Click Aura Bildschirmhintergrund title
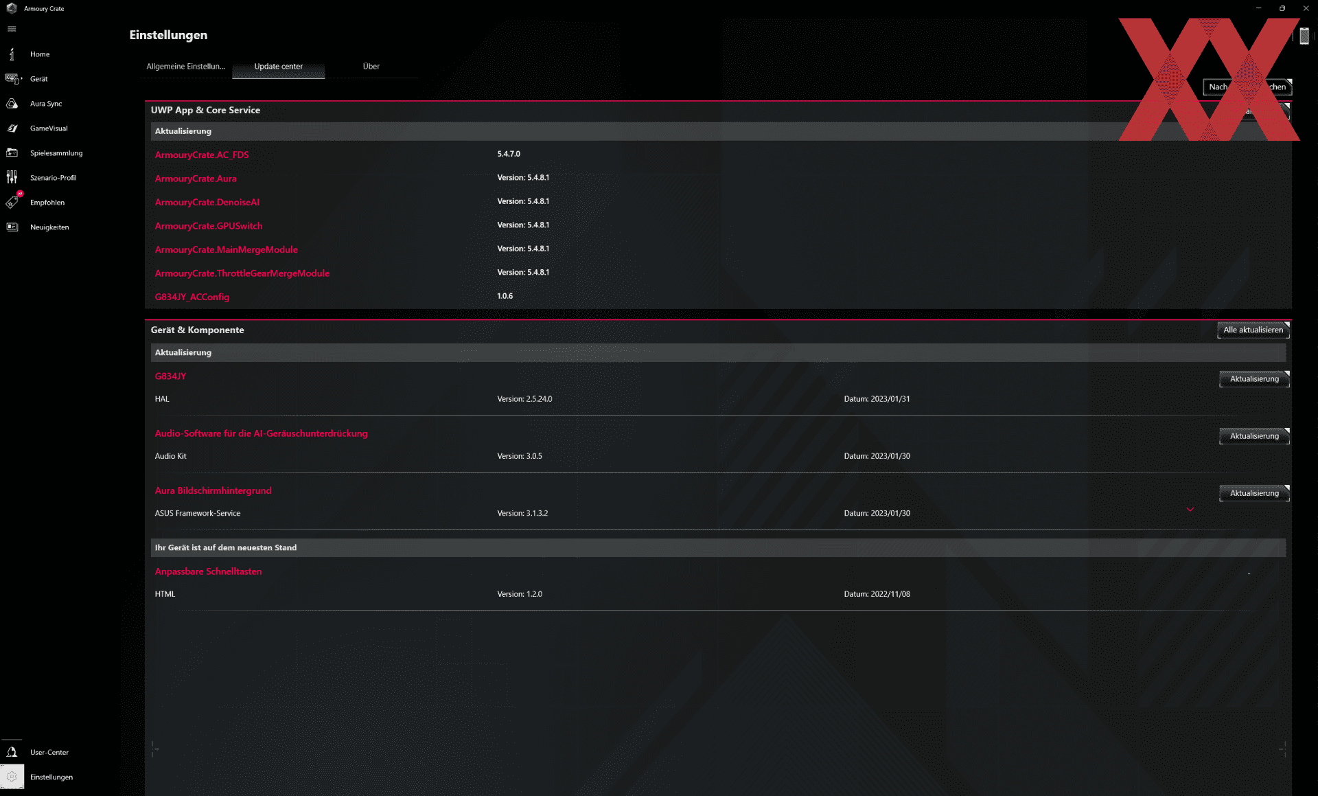 click(213, 491)
